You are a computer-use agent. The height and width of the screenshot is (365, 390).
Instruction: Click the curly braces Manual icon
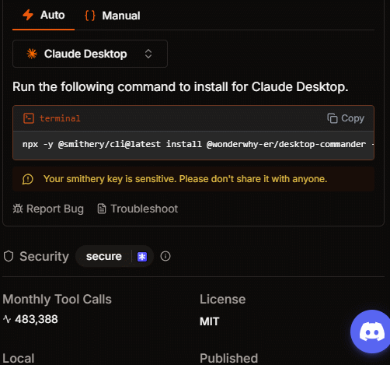(90, 16)
